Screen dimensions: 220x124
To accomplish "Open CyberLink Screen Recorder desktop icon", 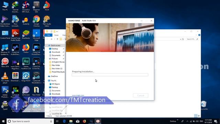I will pos(36,64).
